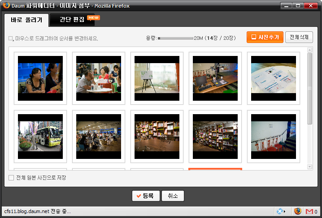Viewport: 322px width, 218px height.
Task: Click the drag-to-reorder hint icon
Action: [x=11, y=38]
